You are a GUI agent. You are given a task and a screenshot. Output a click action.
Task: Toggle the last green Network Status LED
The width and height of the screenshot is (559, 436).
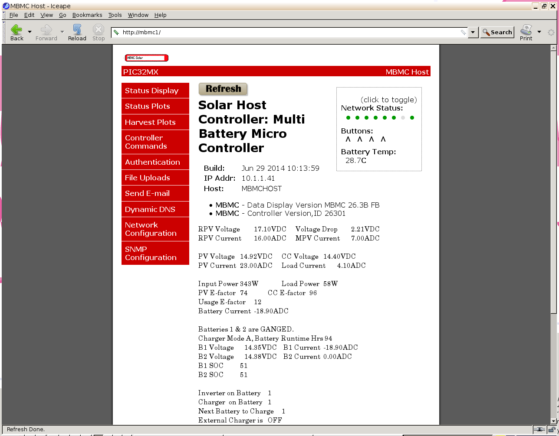412,118
